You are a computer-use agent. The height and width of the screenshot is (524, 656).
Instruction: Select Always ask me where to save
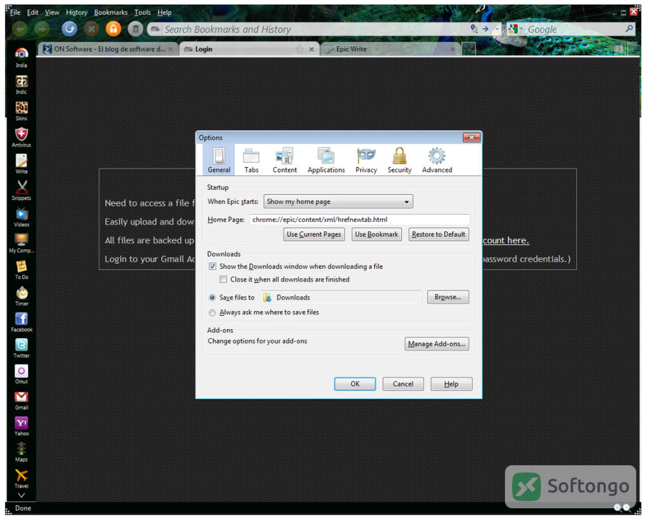tap(212, 313)
